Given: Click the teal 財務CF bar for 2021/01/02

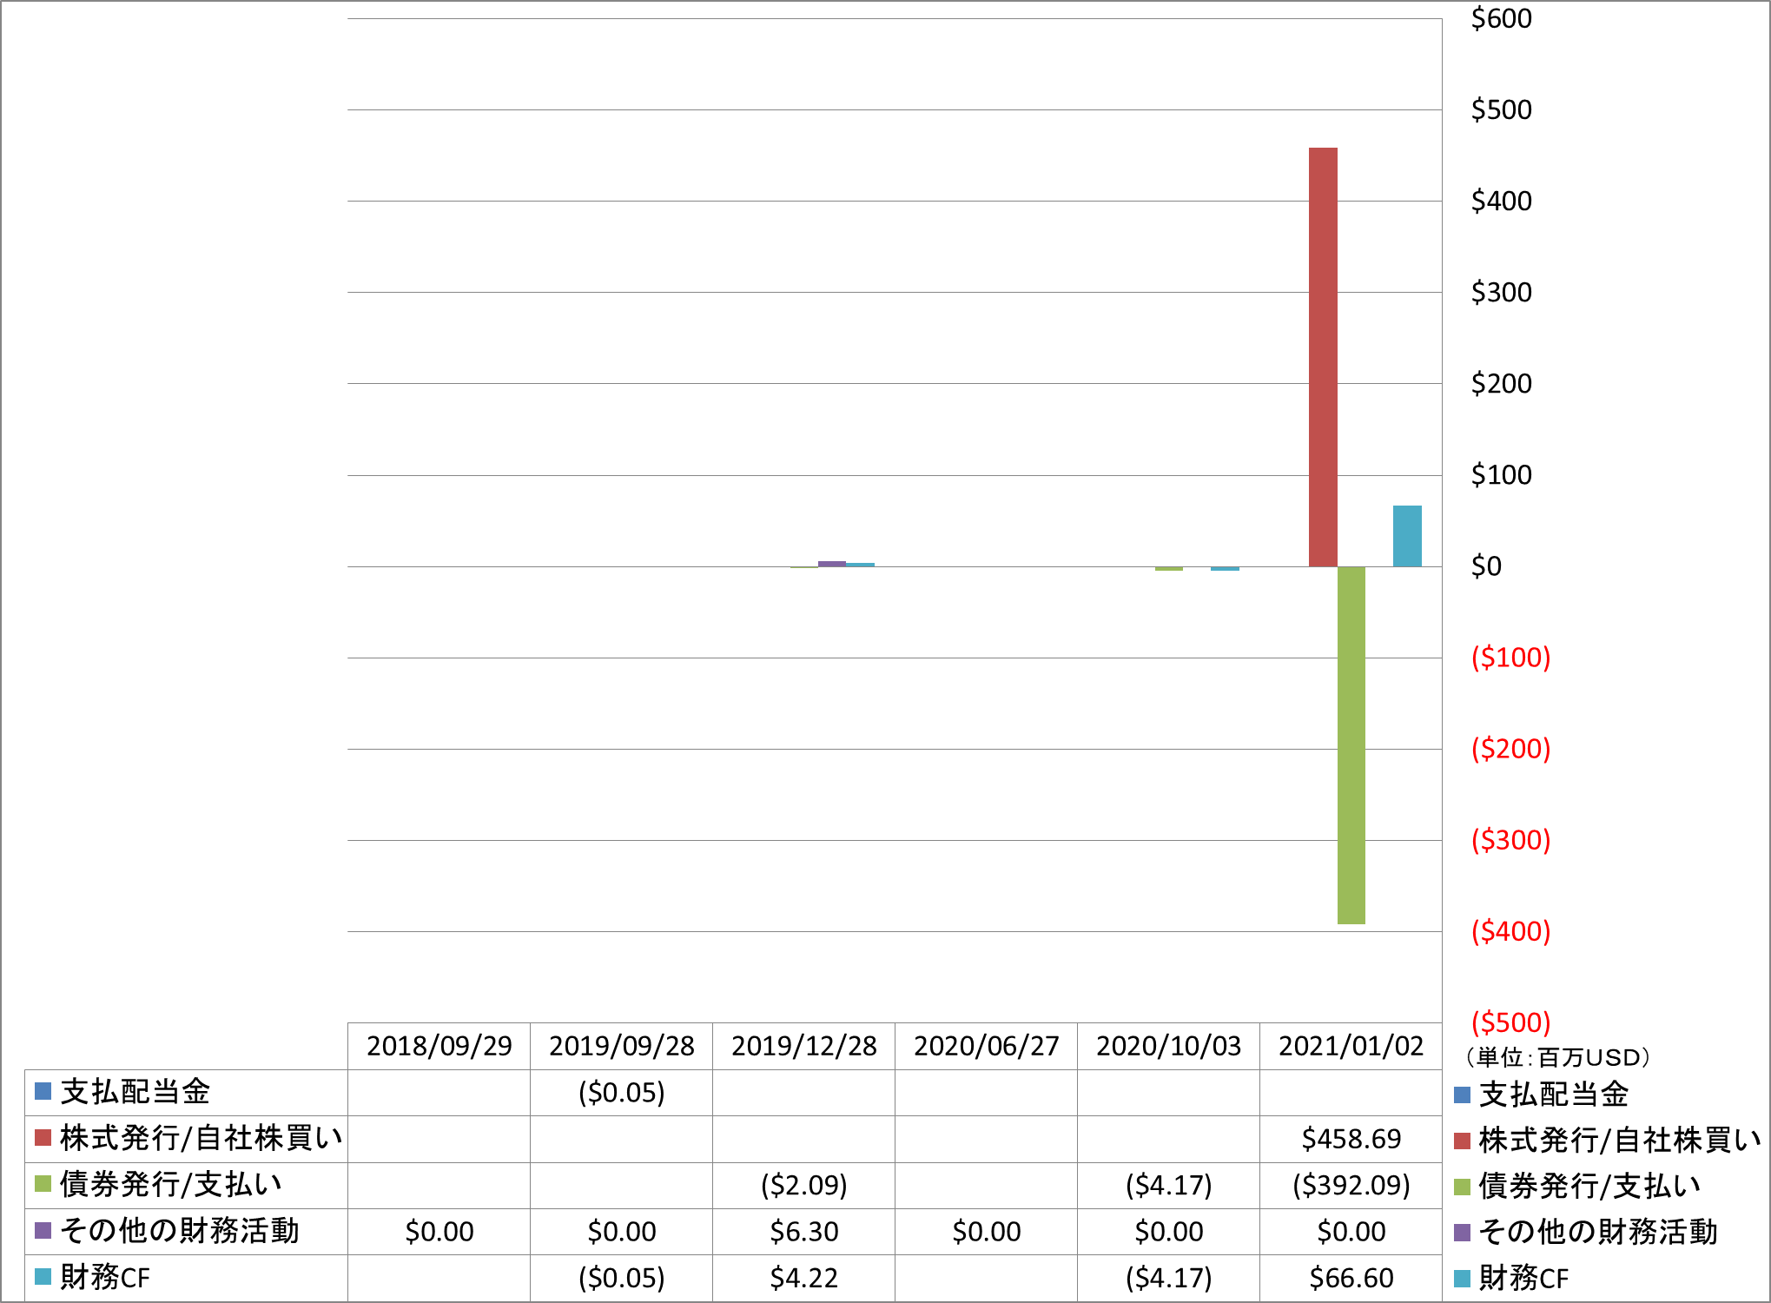Looking at the screenshot, I should pyautogui.click(x=1407, y=536).
